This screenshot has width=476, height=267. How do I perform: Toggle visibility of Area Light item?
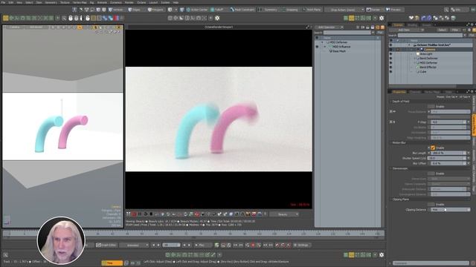[390, 54]
